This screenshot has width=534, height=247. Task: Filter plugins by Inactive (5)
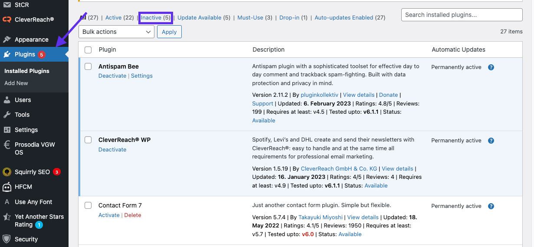pos(155,18)
